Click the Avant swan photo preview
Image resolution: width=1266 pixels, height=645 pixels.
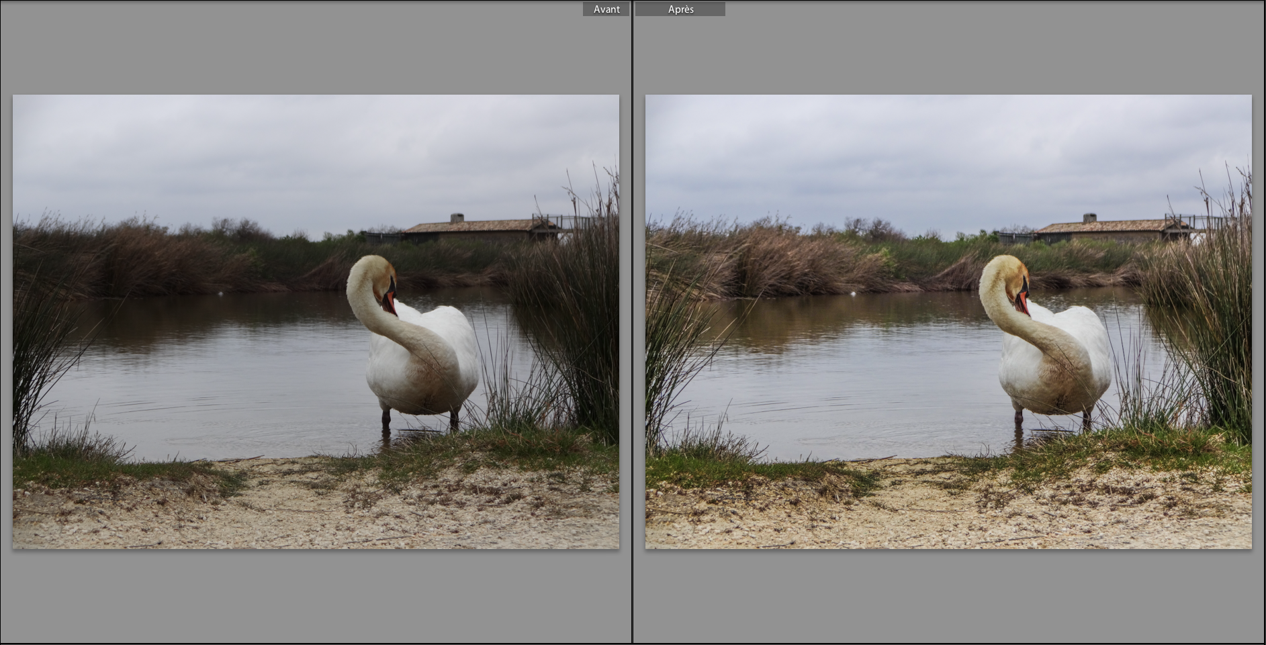tap(316, 321)
